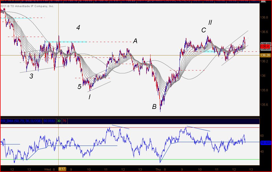Click the blue 50.503 RSI axis tag
The image size is (272, 172).
click(x=265, y=143)
